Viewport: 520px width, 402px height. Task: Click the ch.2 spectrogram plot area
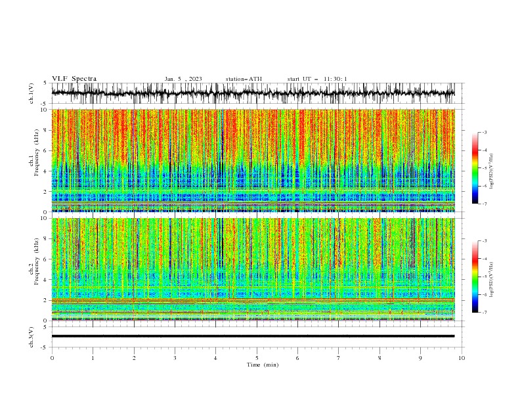click(253, 269)
